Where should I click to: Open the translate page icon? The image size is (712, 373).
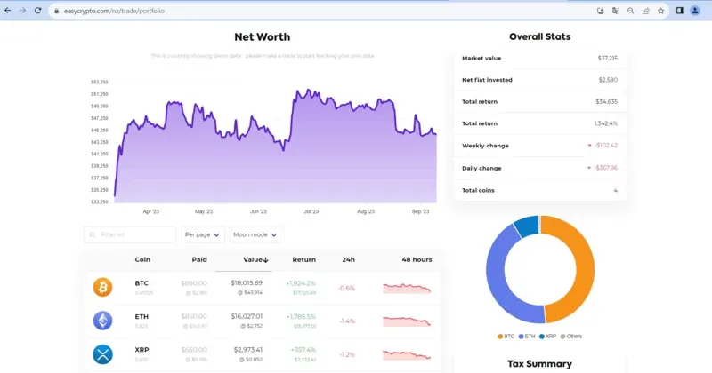[615, 11]
